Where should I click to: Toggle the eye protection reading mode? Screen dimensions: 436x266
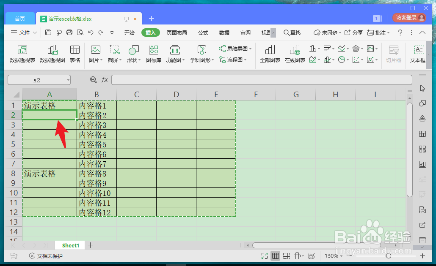311,255
